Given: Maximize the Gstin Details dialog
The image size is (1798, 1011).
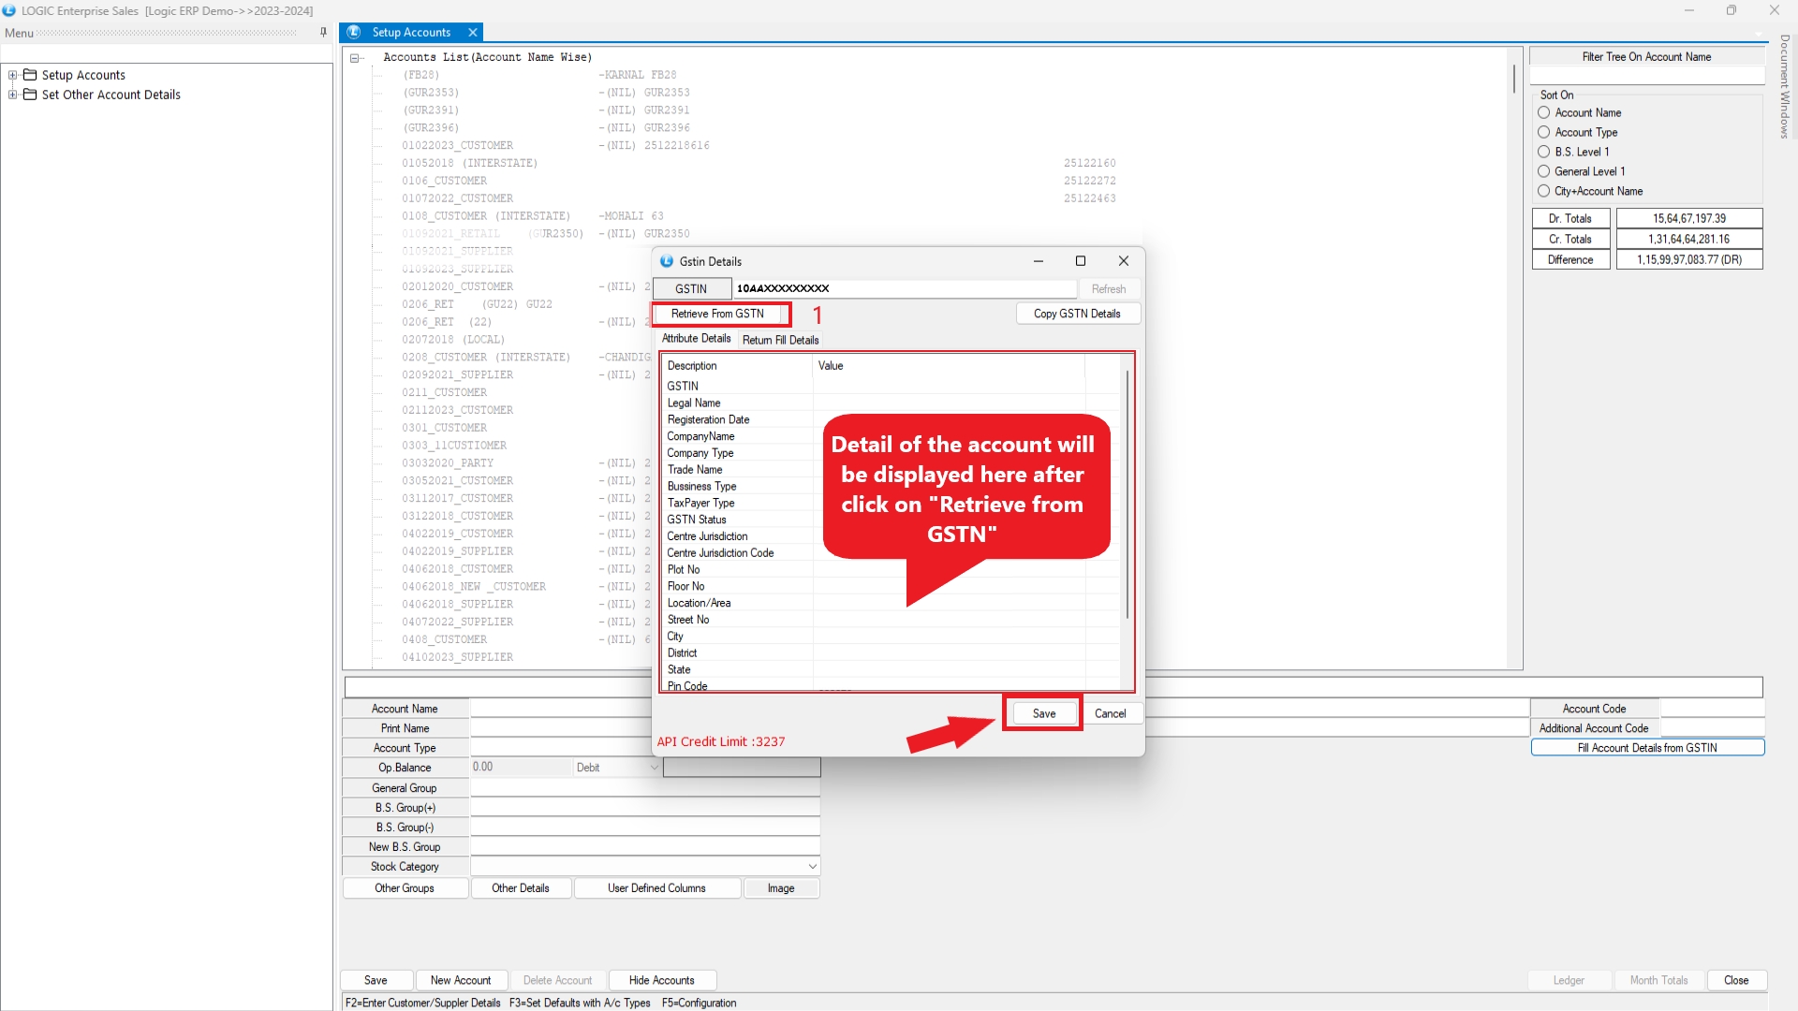Looking at the screenshot, I should click(1081, 261).
